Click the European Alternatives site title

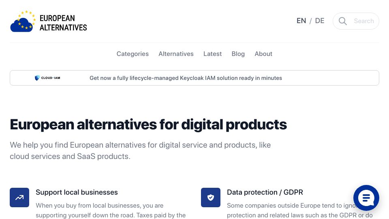pyautogui.click(x=63, y=23)
